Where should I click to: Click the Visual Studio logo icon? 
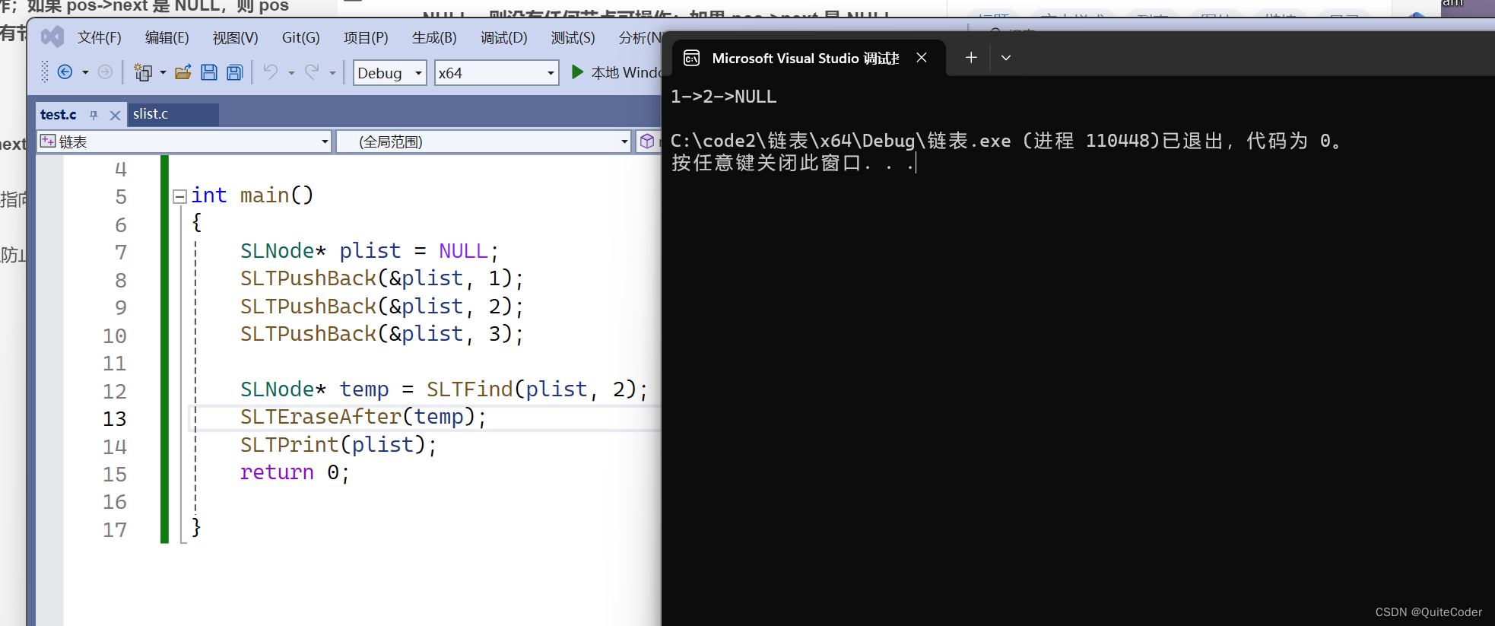coord(52,37)
